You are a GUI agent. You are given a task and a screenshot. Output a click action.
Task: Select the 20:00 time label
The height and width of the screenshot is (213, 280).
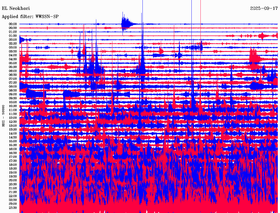[x=13, y=180]
